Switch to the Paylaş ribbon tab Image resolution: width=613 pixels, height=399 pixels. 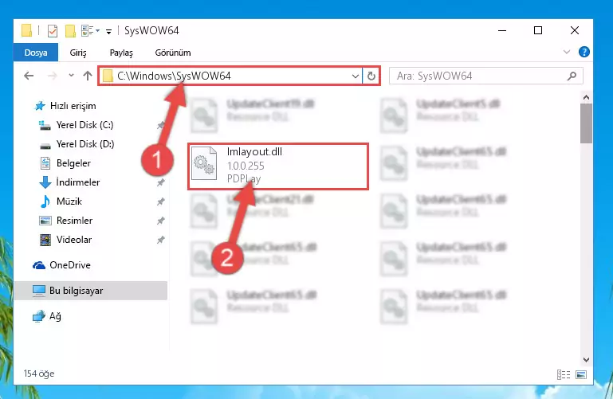click(x=121, y=53)
